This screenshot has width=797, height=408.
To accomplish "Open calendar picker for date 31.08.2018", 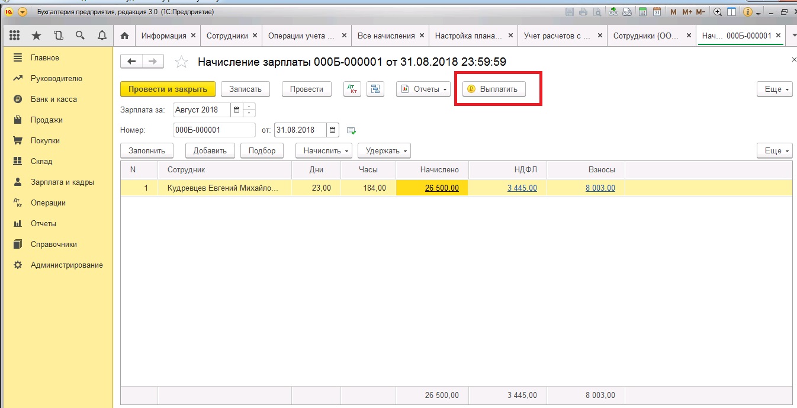I will 333,130.
